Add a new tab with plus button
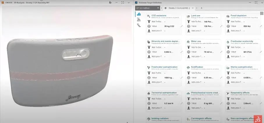The image size is (264, 123). pyautogui.click(x=201, y=8)
